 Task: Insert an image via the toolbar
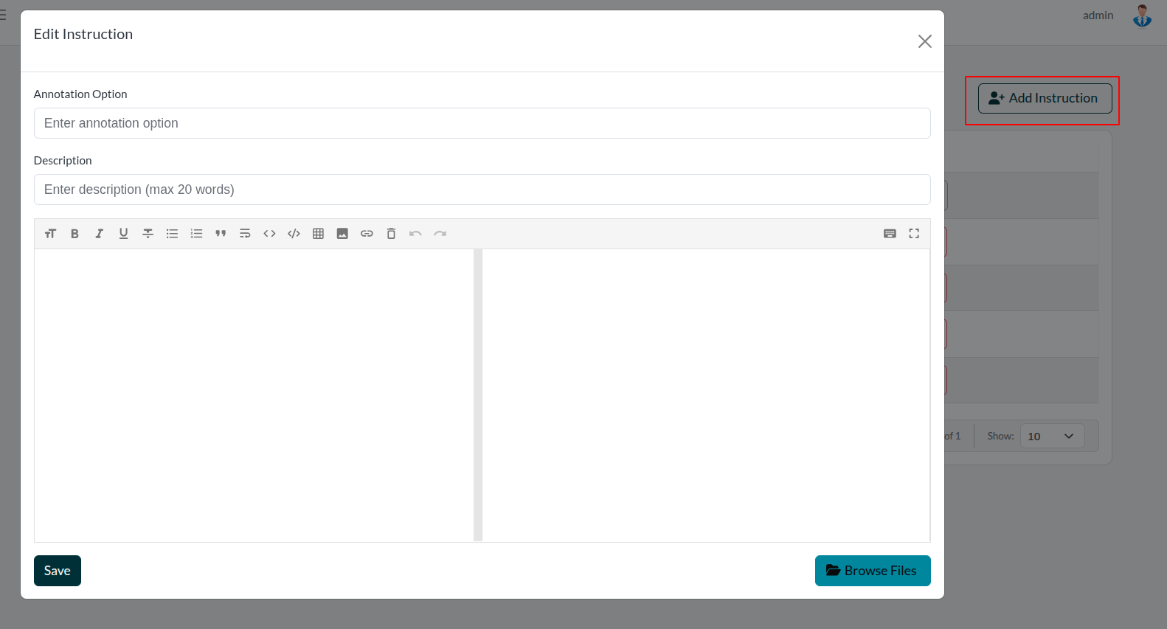click(342, 234)
